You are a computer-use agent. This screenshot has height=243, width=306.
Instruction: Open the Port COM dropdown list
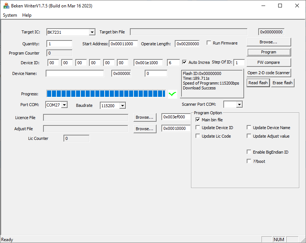(64, 105)
